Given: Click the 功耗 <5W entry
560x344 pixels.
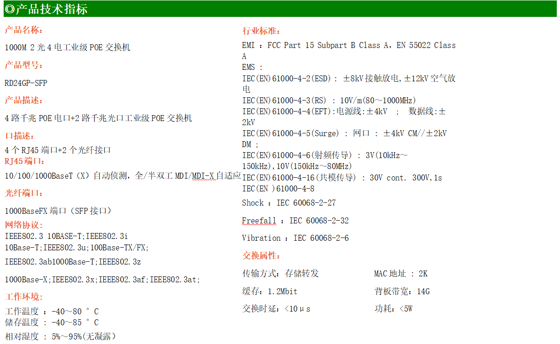Looking at the screenshot, I should [x=393, y=309].
